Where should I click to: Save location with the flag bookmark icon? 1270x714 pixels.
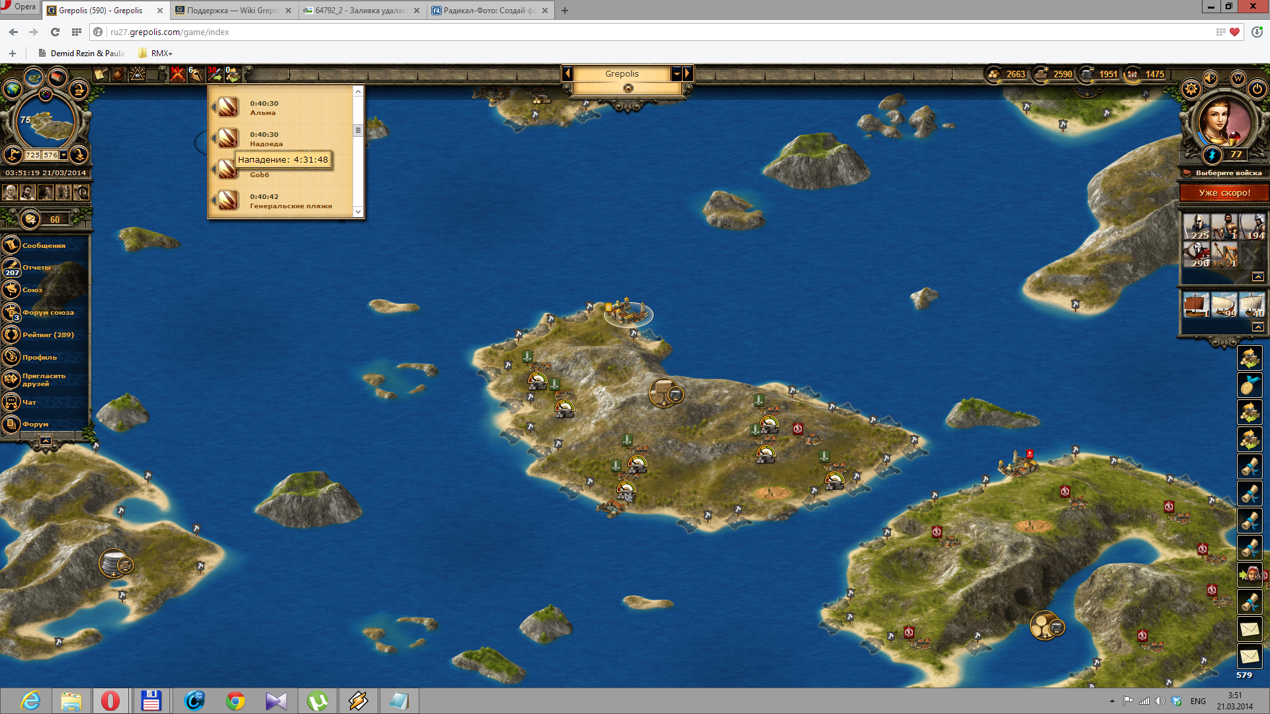[x=13, y=155]
